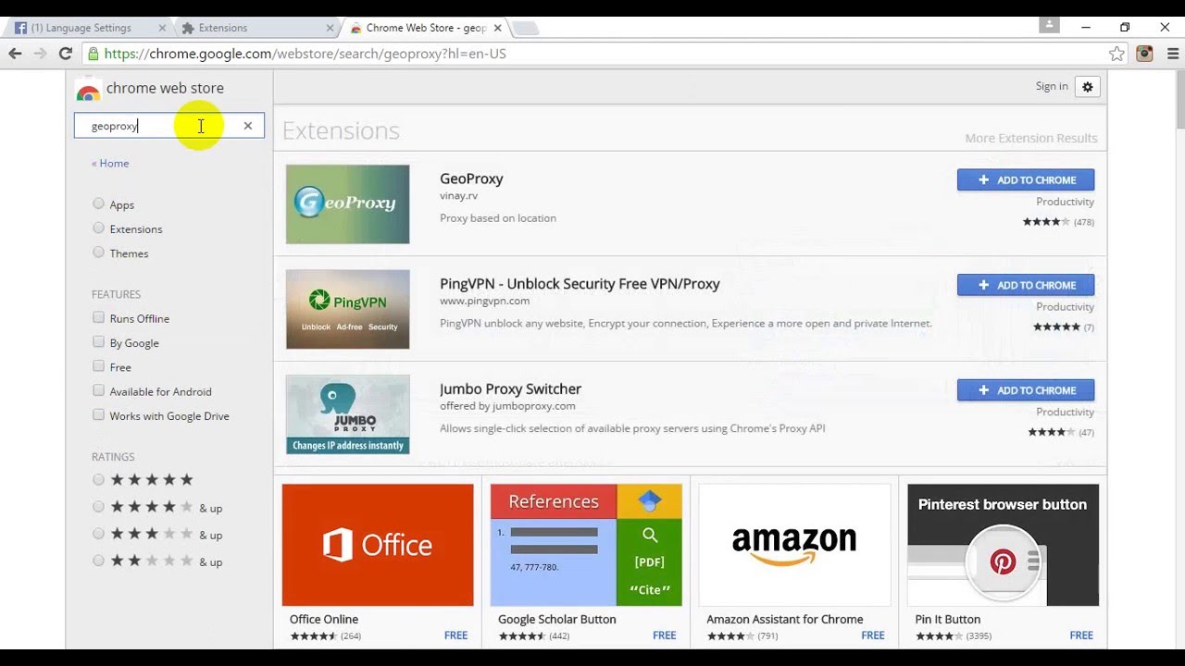The height and width of the screenshot is (666, 1185).
Task: Click the GeoProxy star rating (478)
Action: (x=1058, y=222)
